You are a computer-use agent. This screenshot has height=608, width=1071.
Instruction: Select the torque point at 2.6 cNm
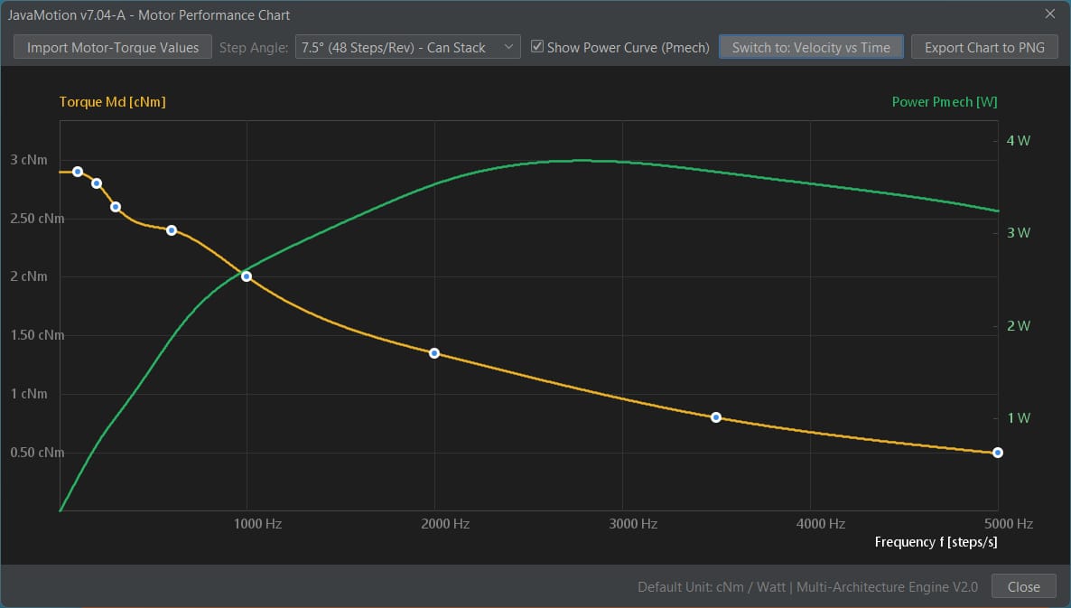[116, 206]
